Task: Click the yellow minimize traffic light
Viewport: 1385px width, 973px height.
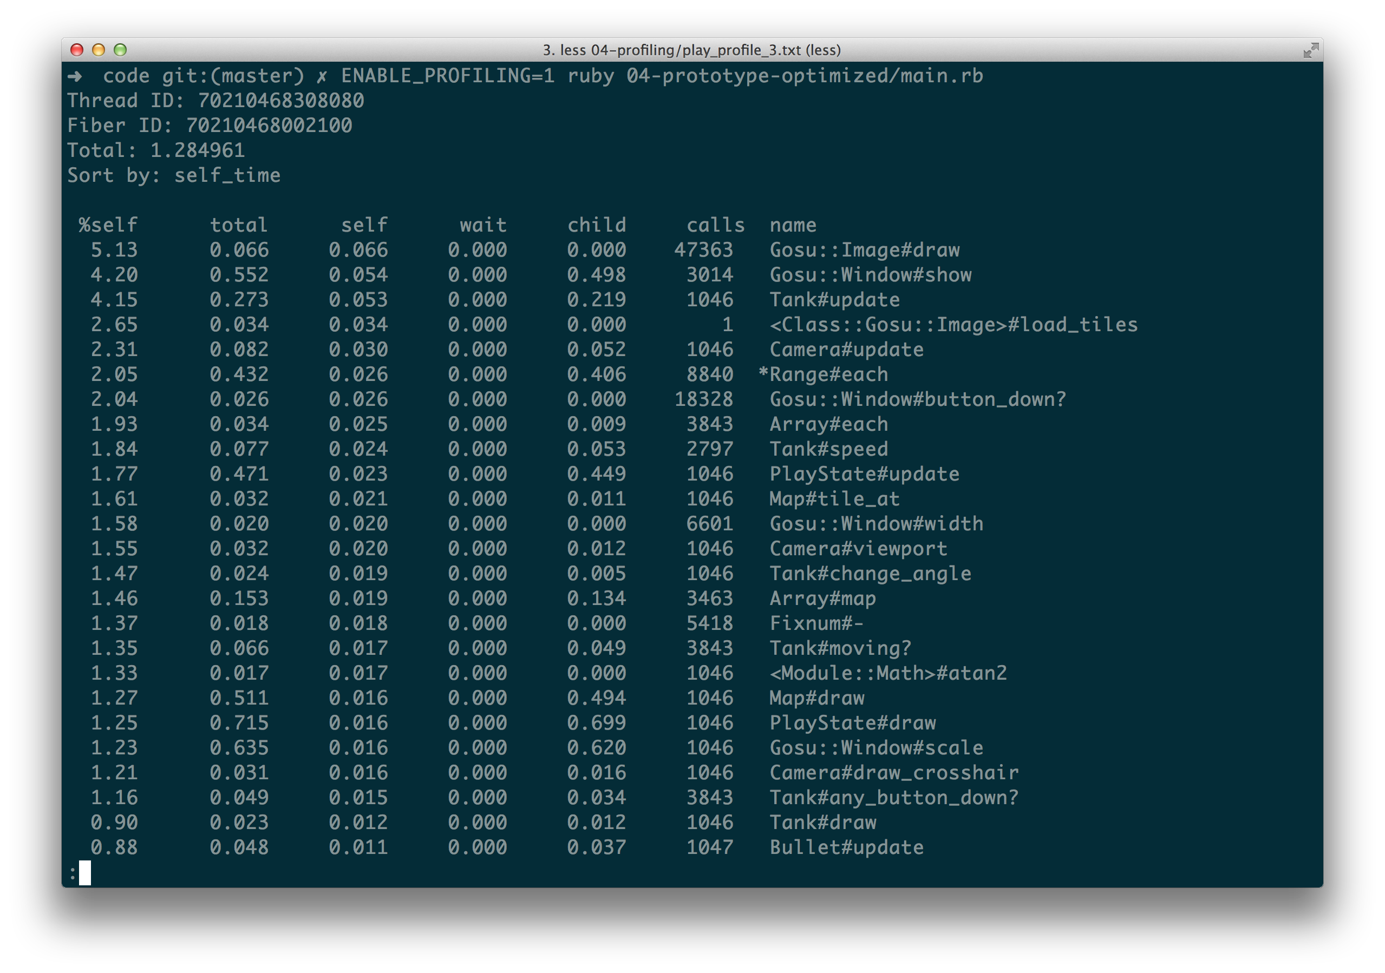Action: [x=99, y=51]
